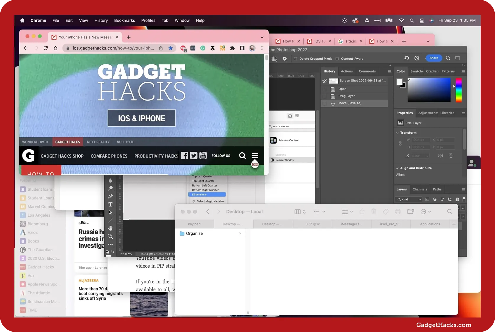Click the Finder search magnifier icon
Screen dimensions: 495x332
(449, 212)
